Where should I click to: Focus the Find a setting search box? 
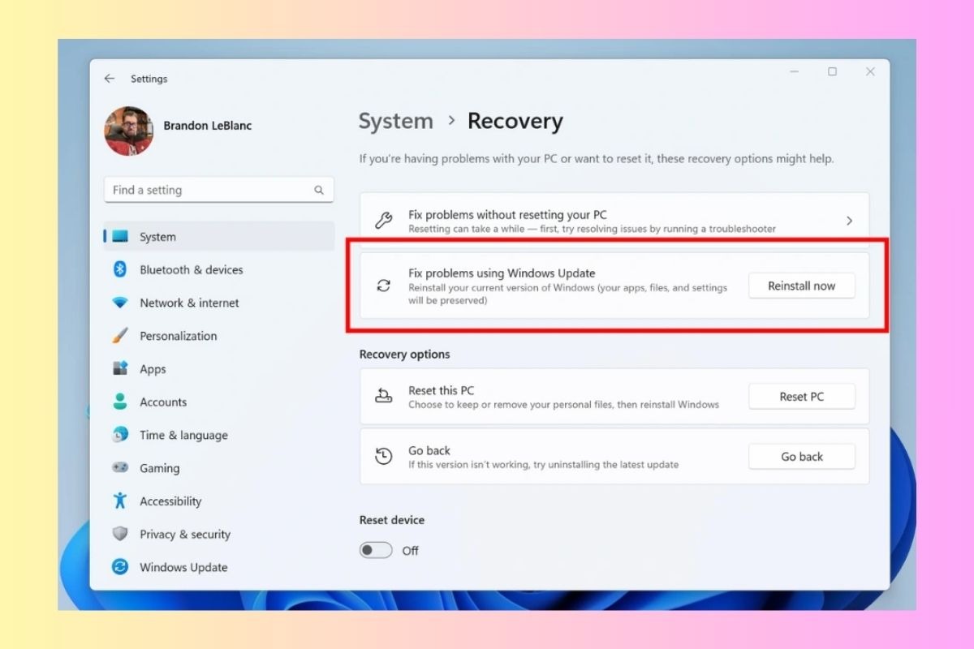[x=219, y=190]
